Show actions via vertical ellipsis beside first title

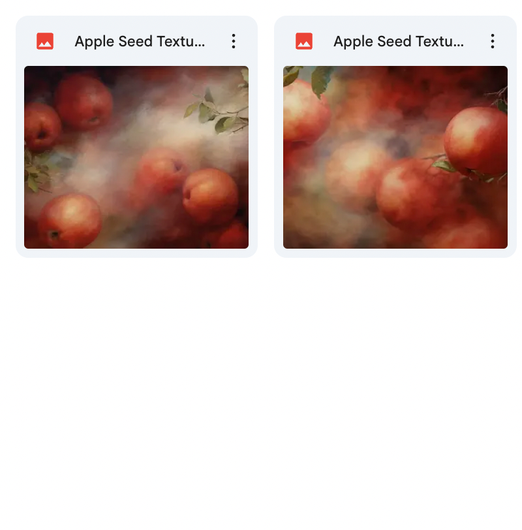click(234, 41)
